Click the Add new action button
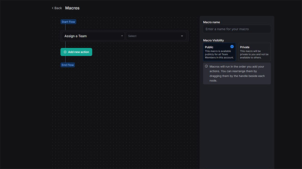Viewport: 302px width, 169px height. coord(76,52)
